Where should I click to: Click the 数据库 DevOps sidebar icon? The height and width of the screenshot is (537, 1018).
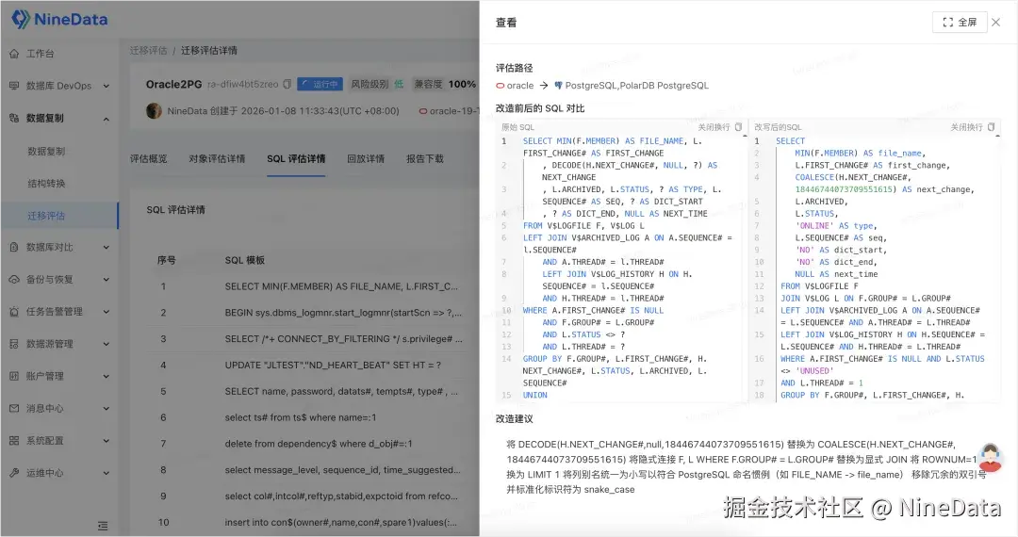tap(14, 86)
